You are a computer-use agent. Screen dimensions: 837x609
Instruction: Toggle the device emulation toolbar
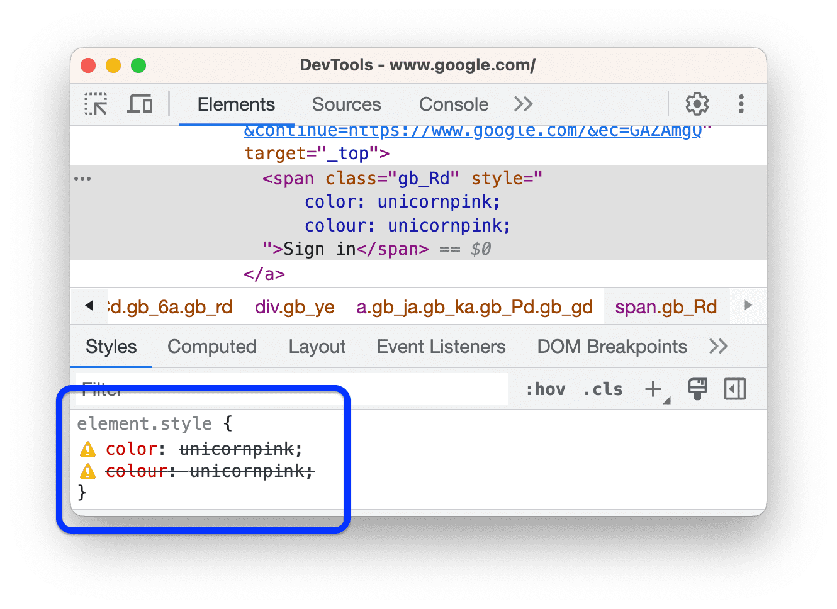[x=140, y=104]
